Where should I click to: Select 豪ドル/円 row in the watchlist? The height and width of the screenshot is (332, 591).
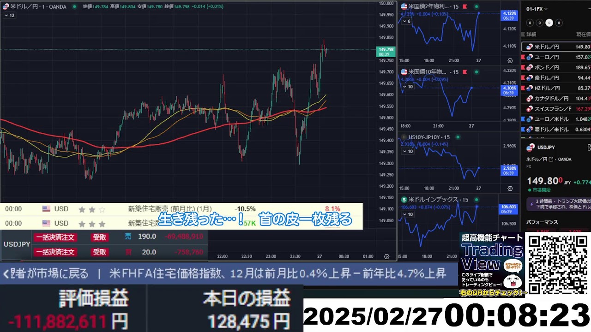556,77
